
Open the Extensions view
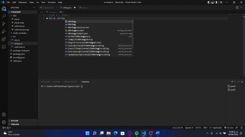(4, 39)
